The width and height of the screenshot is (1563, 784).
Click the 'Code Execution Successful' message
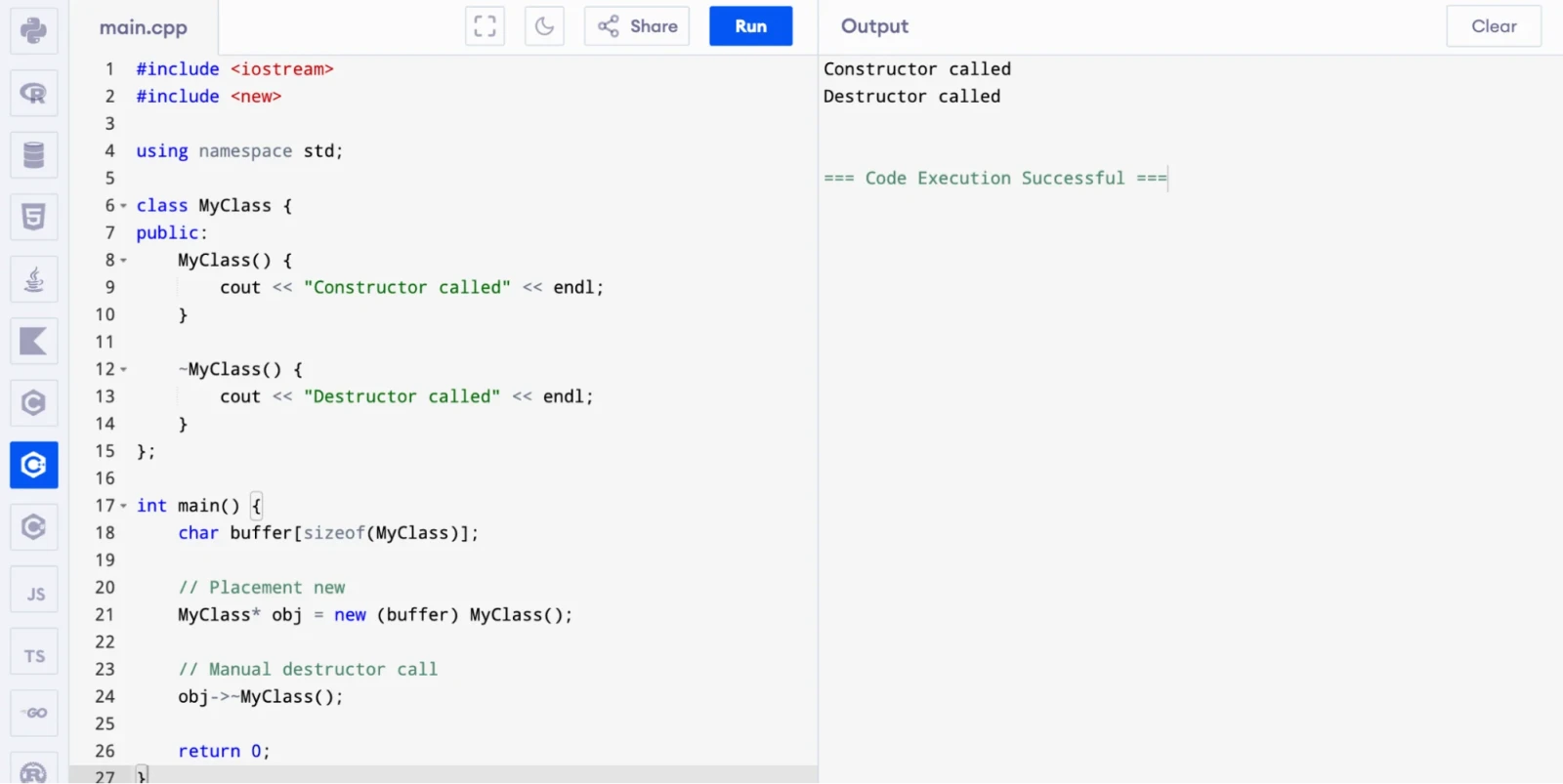pos(995,178)
